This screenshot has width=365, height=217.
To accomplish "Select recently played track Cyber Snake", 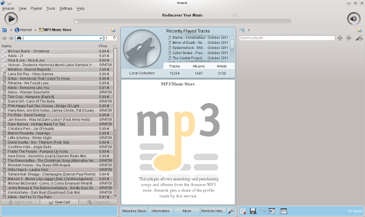I will click(x=198, y=53).
